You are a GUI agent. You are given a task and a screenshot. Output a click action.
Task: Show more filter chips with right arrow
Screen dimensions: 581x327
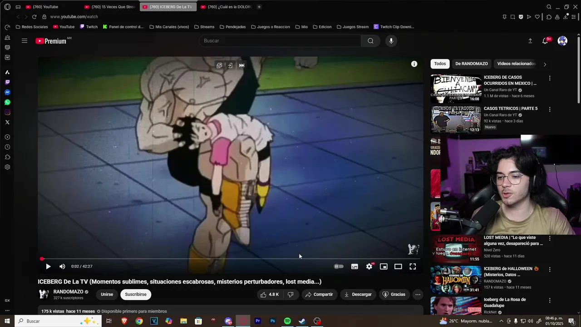tap(545, 64)
